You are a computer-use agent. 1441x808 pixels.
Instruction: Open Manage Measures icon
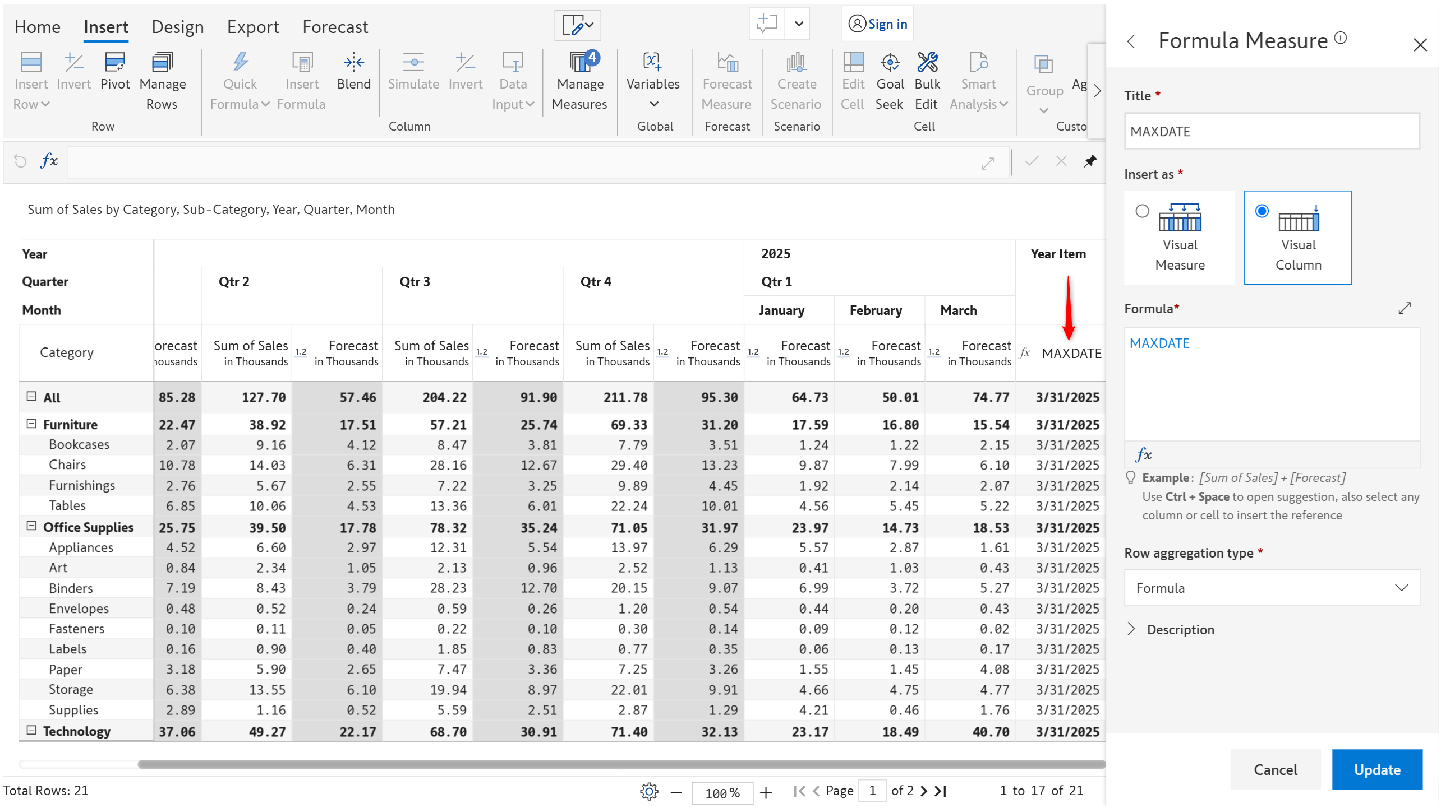(579, 63)
